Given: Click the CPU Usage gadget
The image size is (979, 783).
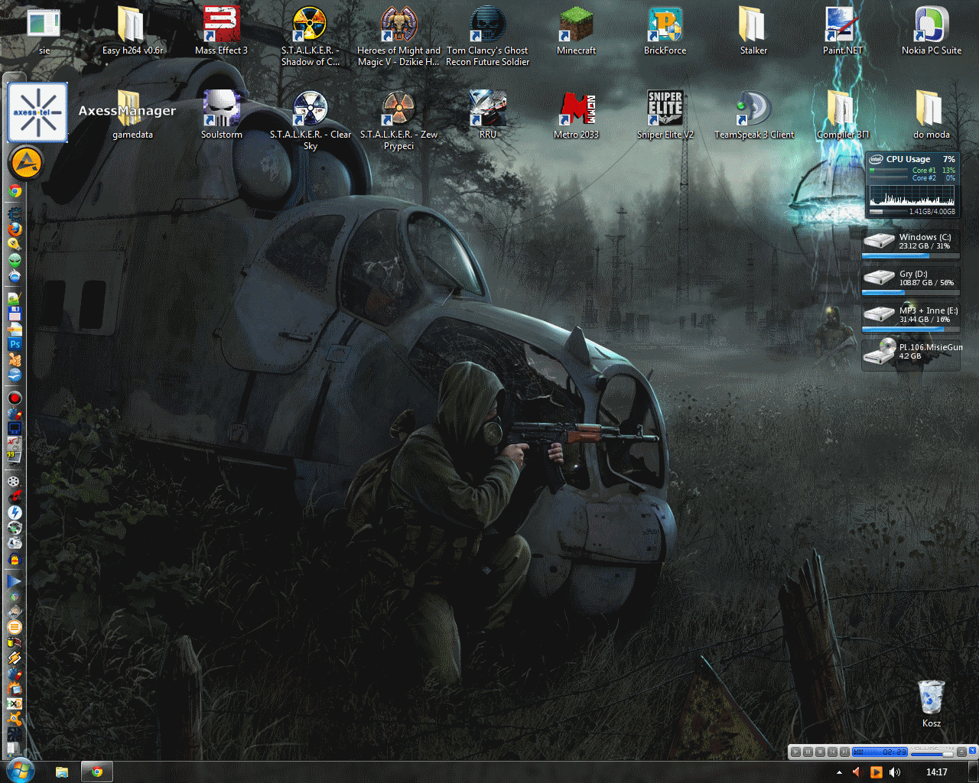Looking at the screenshot, I should [912, 186].
